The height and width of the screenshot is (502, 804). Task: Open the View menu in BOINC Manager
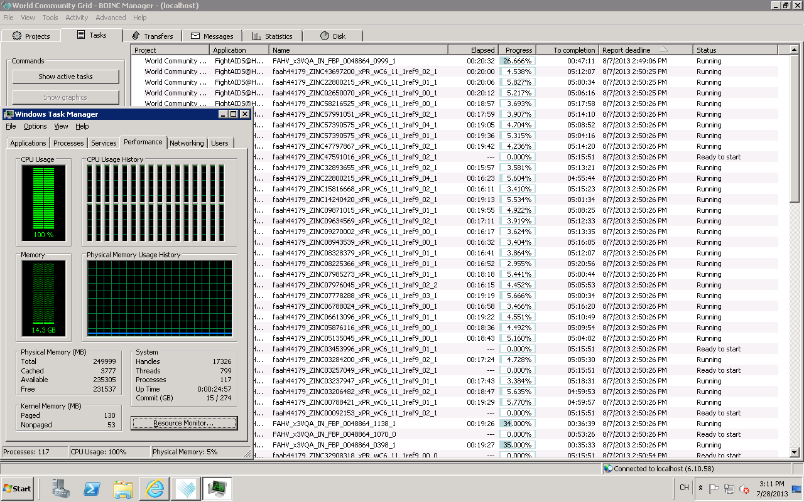pyautogui.click(x=28, y=18)
